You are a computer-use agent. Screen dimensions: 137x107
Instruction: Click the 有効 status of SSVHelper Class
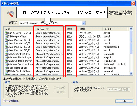pyautogui.click(x=69, y=37)
